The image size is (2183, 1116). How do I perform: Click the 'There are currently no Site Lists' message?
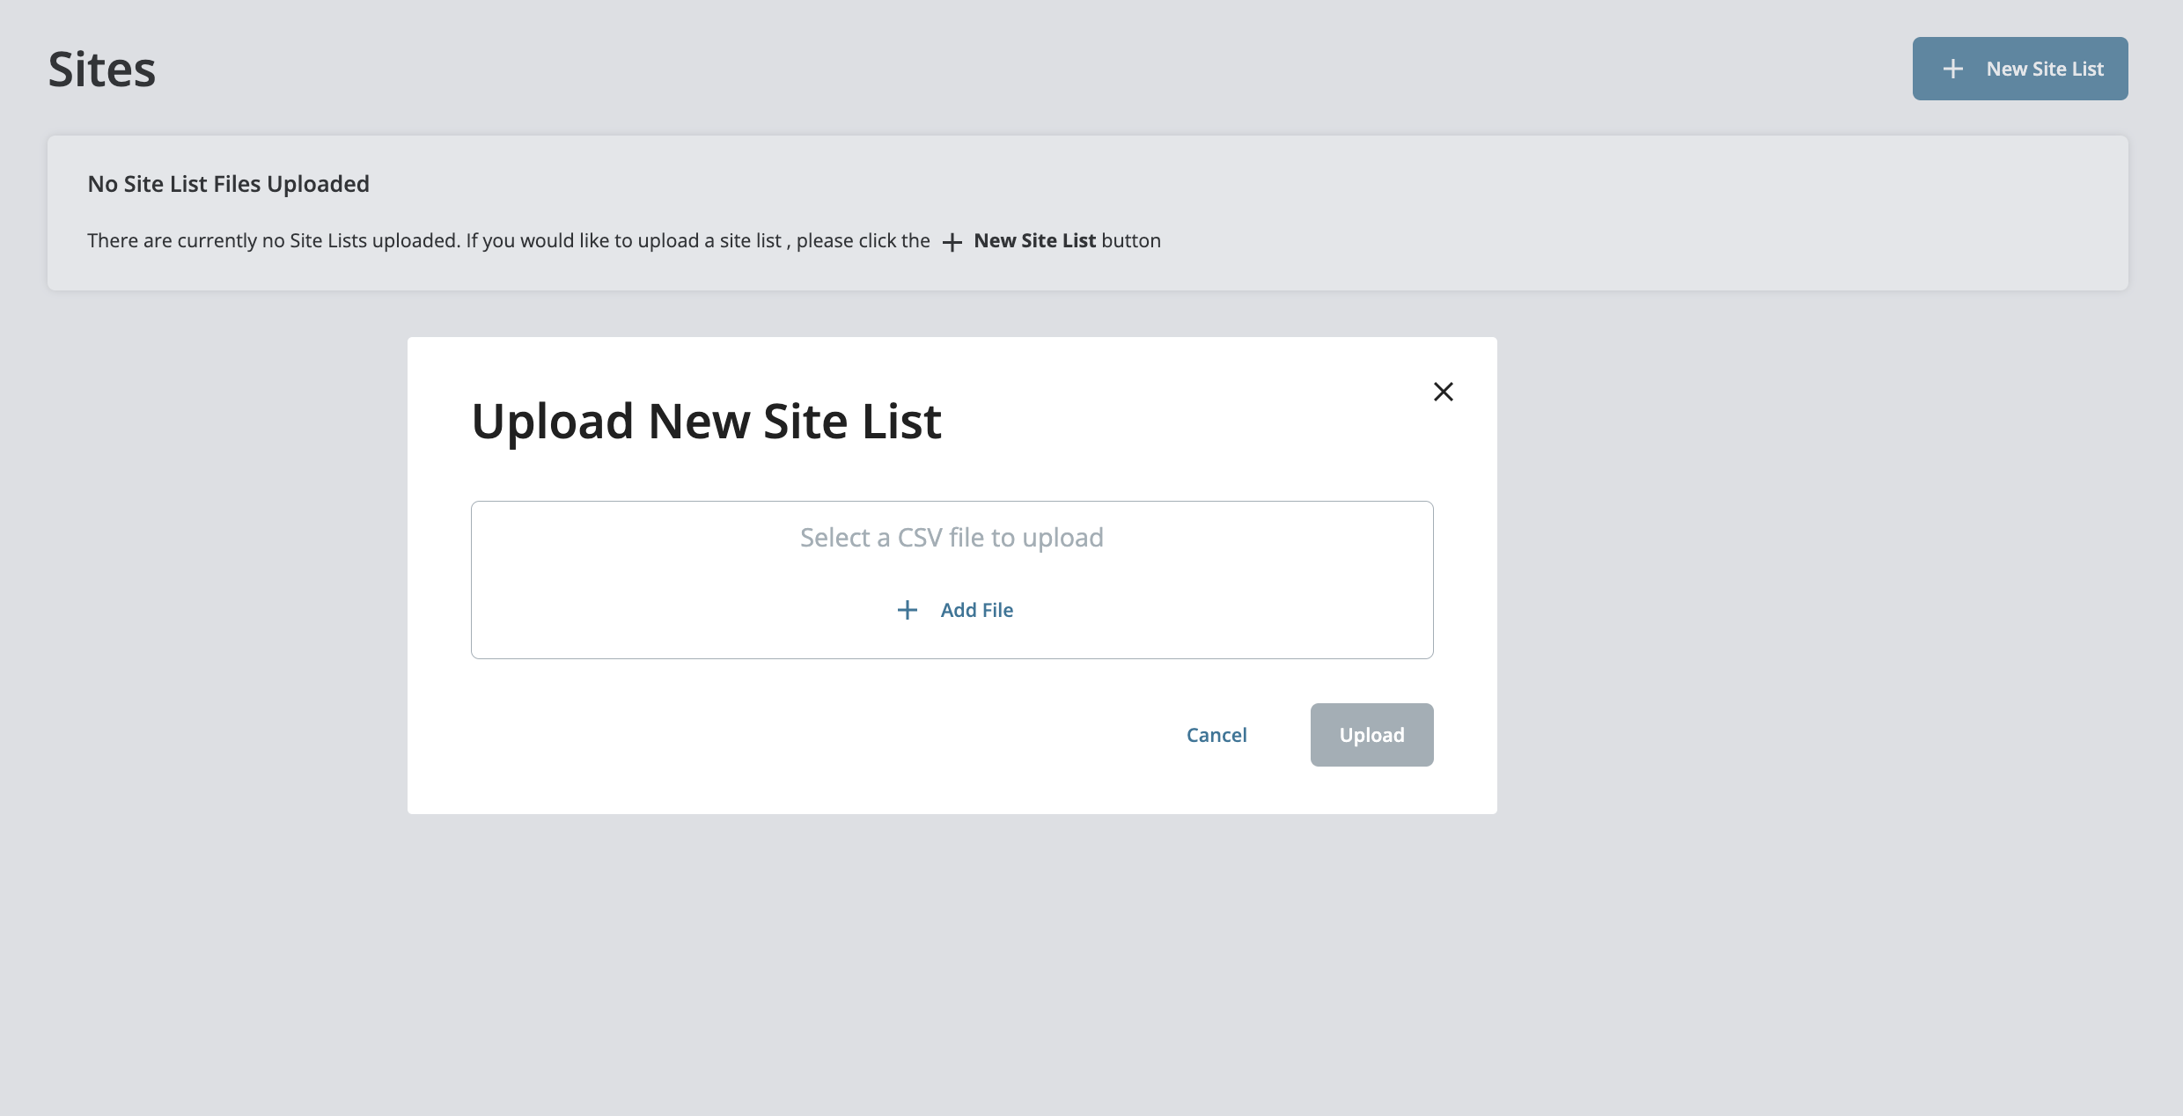point(624,241)
